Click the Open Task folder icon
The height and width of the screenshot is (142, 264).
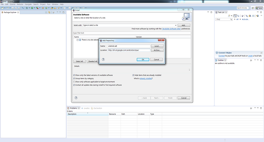point(55,8)
